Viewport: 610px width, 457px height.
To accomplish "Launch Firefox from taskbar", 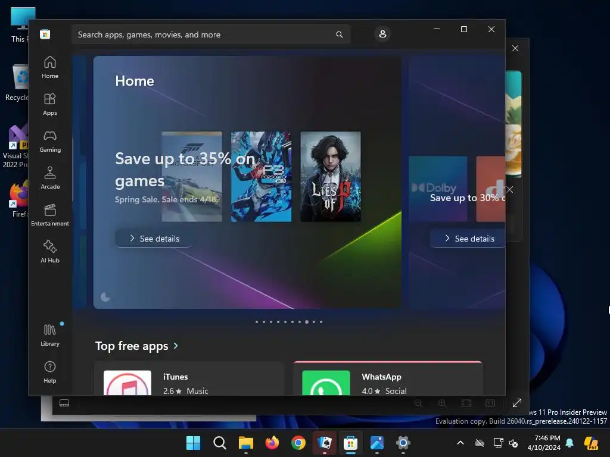I will pos(272,443).
